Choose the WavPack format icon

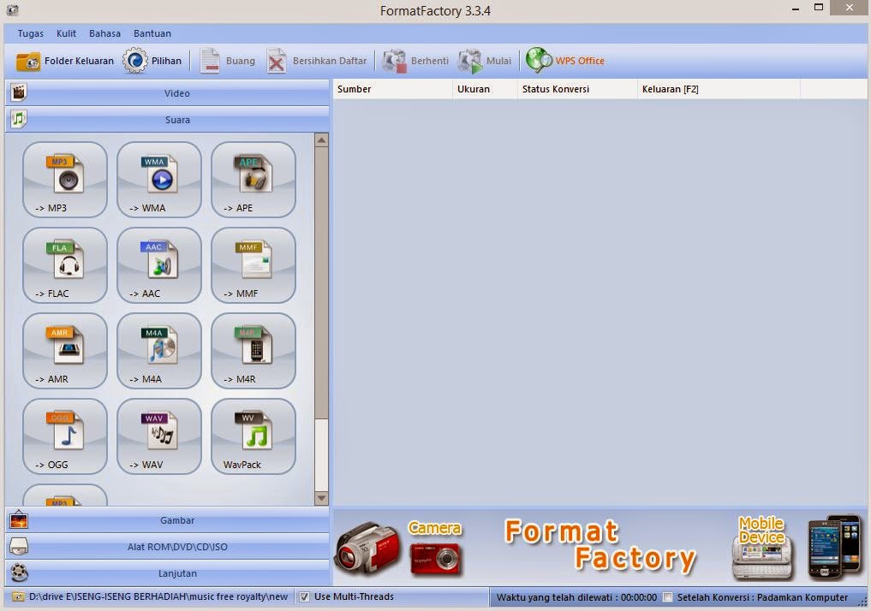pos(254,436)
